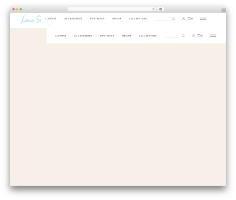Click the round extension button beside the address bar
The width and height of the screenshot is (236, 200).
pyautogui.click(x=160, y=9)
